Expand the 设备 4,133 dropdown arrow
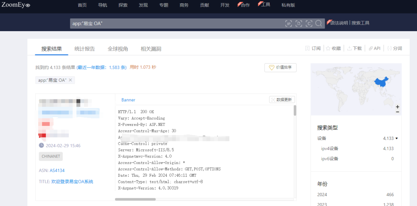Viewport: 417px width, 206px height. pos(397,138)
